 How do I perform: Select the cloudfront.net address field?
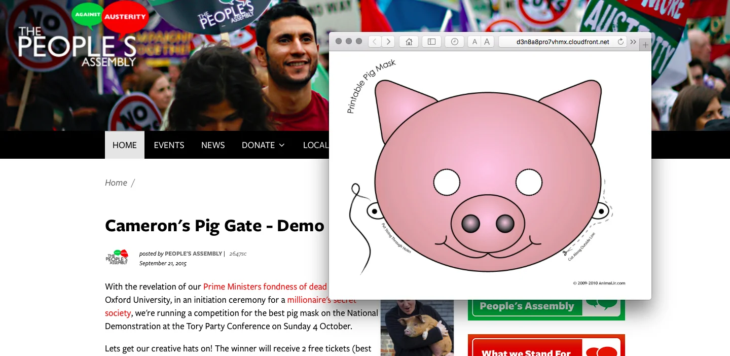click(563, 42)
